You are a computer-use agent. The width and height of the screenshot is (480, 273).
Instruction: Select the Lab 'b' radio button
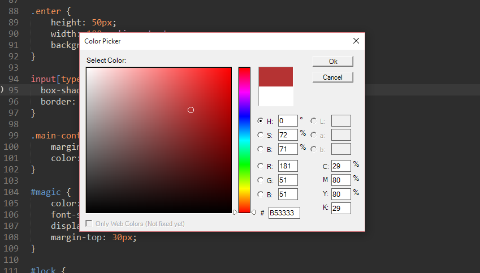313,149
